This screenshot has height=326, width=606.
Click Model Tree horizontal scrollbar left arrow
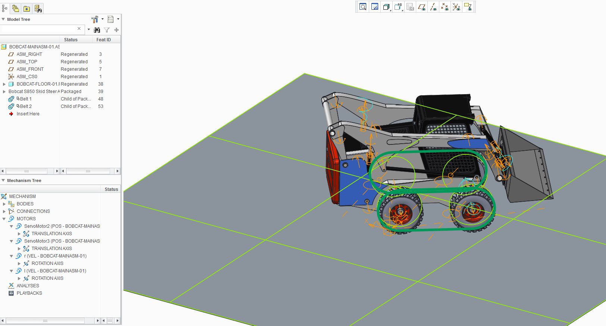point(3,171)
